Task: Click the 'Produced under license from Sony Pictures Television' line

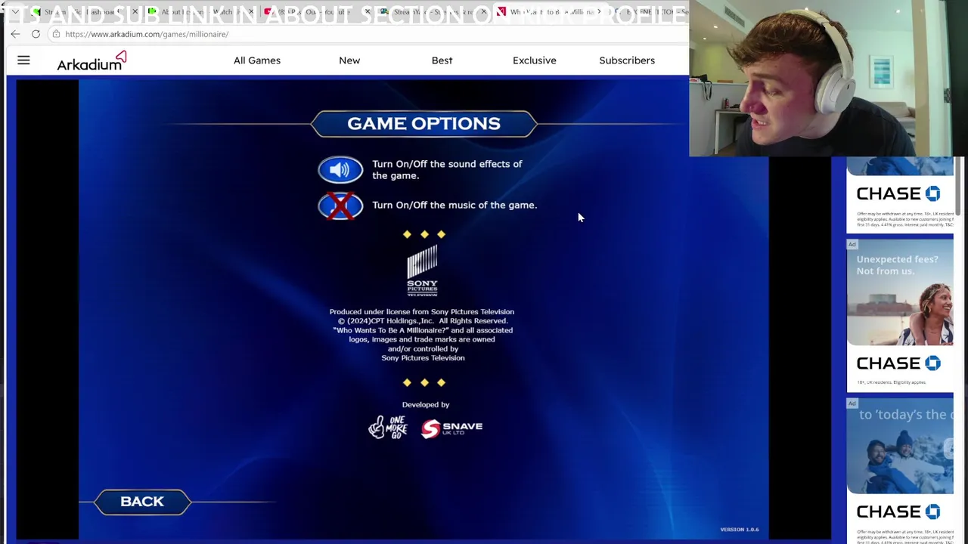Action: pyautogui.click(x=422, y=312)
